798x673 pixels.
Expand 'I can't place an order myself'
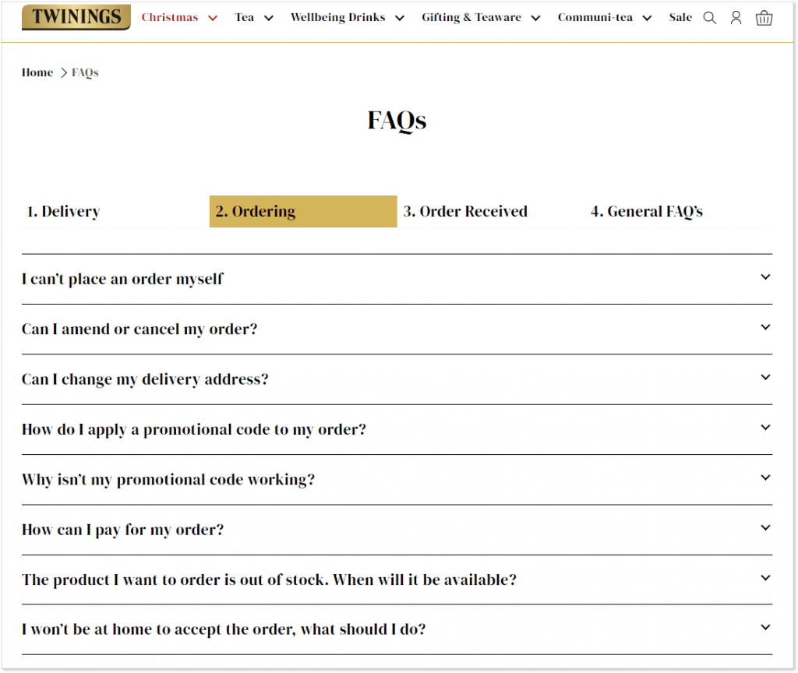point(765,277)
